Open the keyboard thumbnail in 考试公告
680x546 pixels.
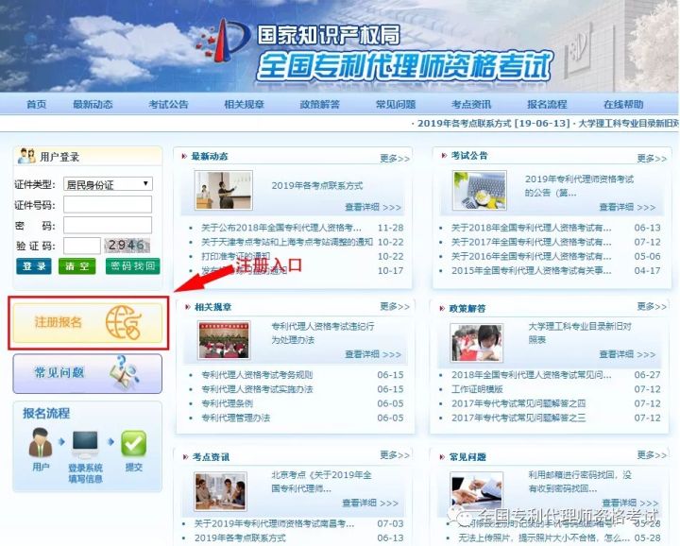479,190
